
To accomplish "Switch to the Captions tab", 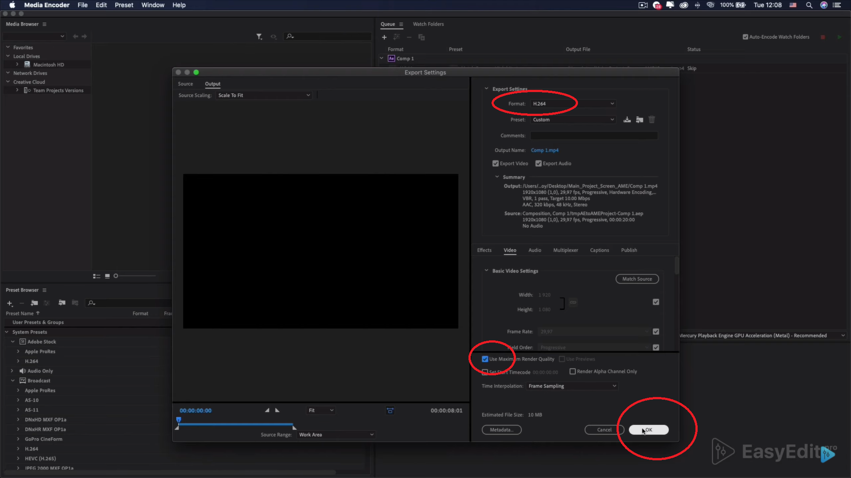I will 599,250.
